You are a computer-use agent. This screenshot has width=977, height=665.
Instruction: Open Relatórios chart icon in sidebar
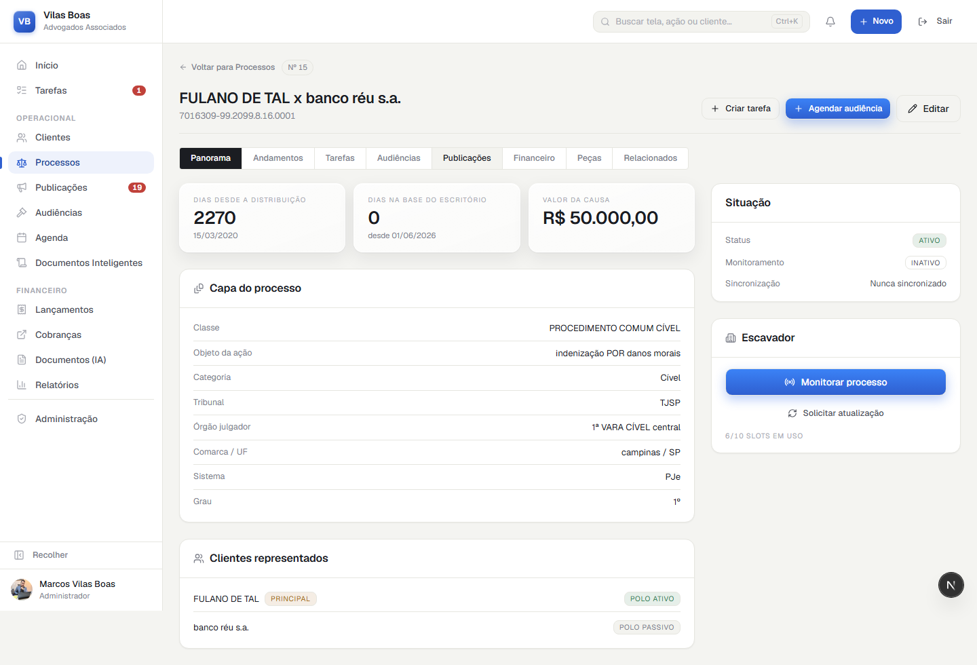pyautogui.click(x=22, y=385)
